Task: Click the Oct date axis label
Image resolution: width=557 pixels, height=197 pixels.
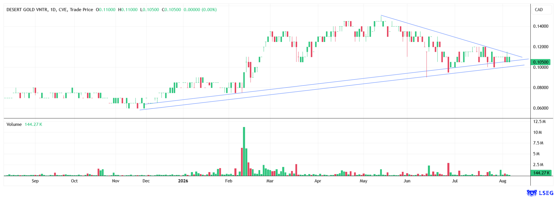Action: click(x=74, y=181)
